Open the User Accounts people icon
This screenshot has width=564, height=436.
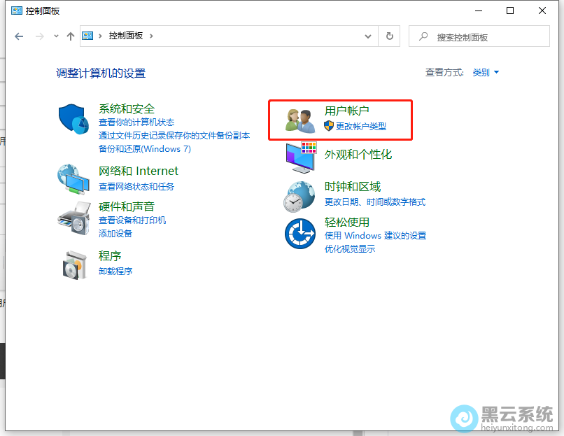(301, 120)
